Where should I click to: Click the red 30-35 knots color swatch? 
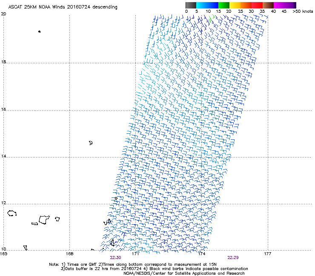(x=257, y=5)
